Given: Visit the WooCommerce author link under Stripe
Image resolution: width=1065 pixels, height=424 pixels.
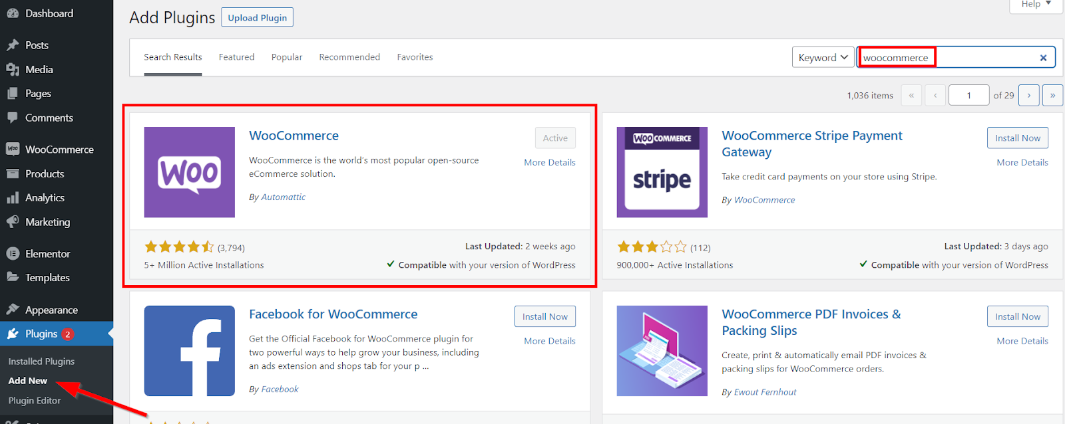Looking at the screenshot, I should click(764, 199).
